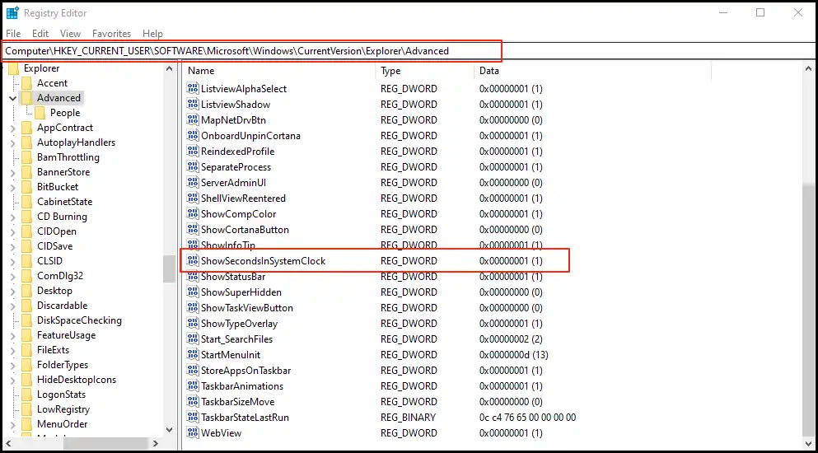Select the LowRegistry key
The width and height of the screenshot is (818, 453).
tap(63, 409)
